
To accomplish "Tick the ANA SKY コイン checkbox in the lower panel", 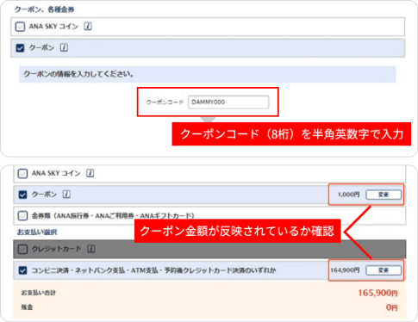I will pos(22,174).
